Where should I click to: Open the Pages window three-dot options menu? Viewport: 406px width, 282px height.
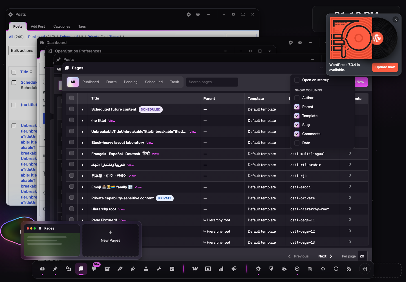point(321,68)
